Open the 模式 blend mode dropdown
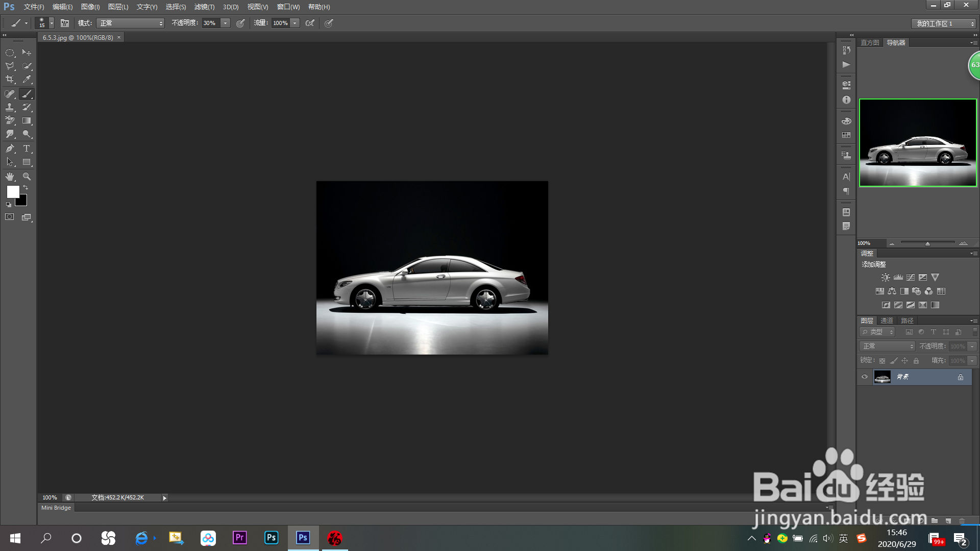 click(x=131, y=23)
